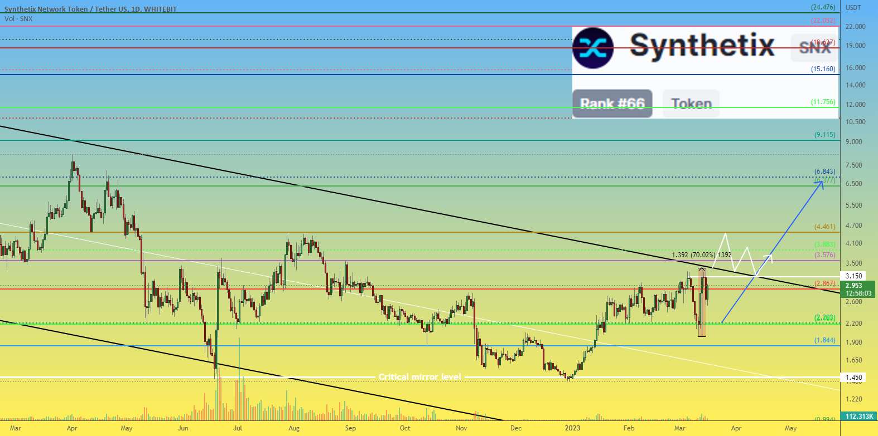The width and height of the screenshot is (878, 436).
Task: Click the (3.883) level label
Action: tap(825, 244)
